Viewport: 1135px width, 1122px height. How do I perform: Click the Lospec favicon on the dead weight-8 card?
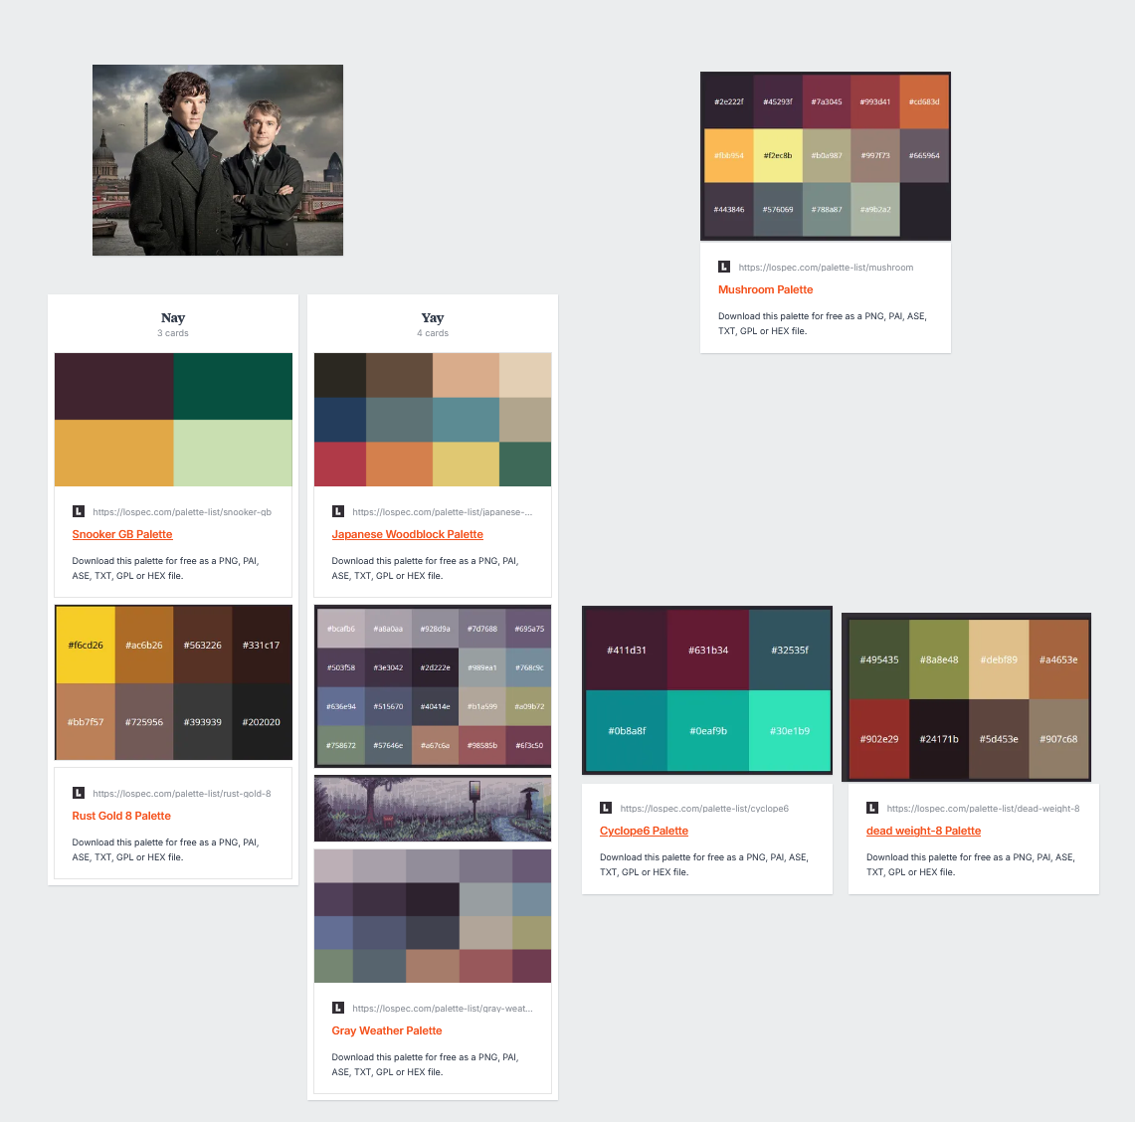coord(872,808)
